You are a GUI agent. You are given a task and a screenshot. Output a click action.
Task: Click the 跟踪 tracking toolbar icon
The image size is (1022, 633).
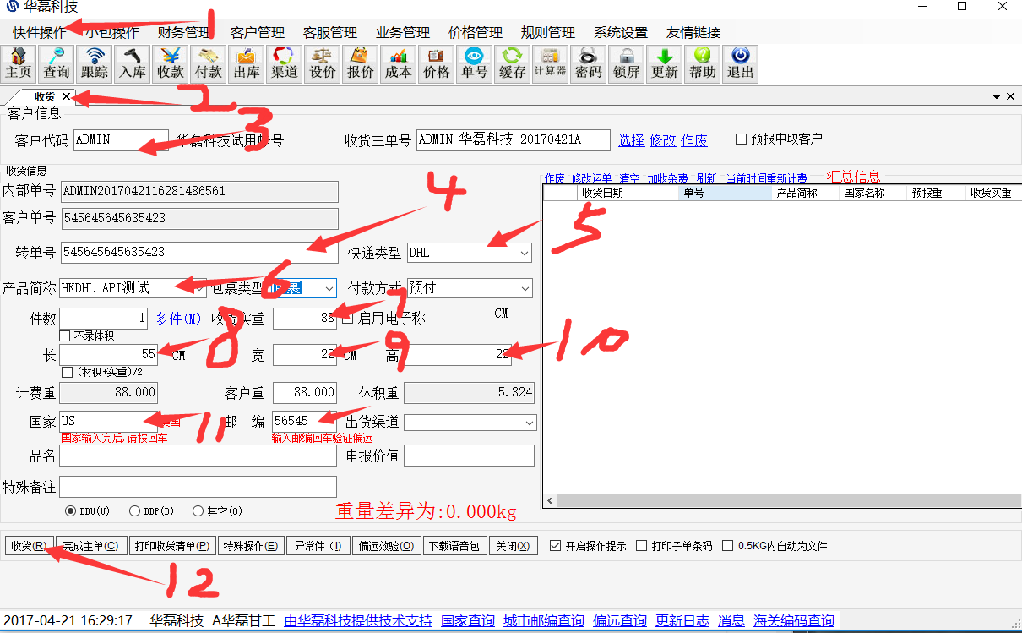click(95, 63)
